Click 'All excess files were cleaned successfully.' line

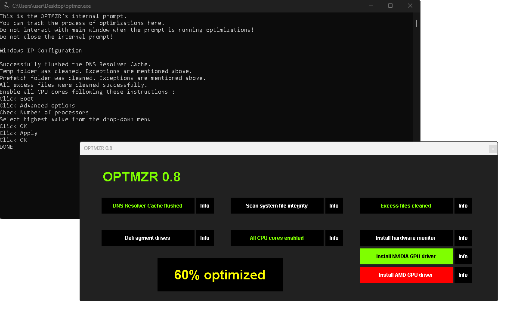74,85
